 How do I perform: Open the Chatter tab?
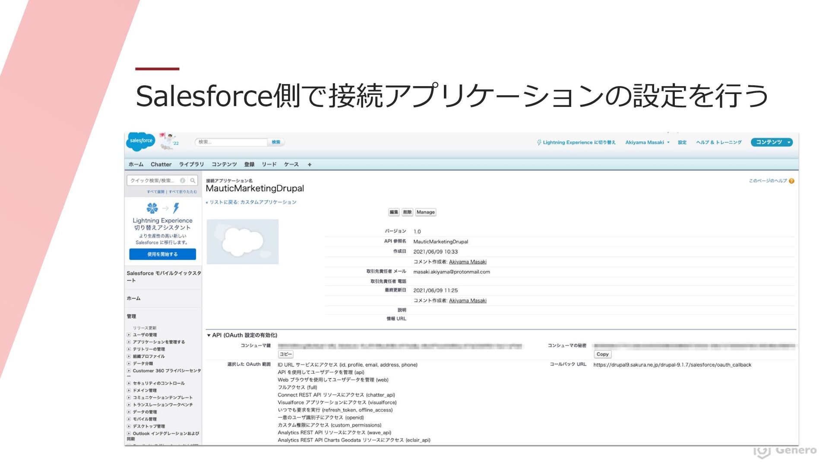tap(161, 164)
